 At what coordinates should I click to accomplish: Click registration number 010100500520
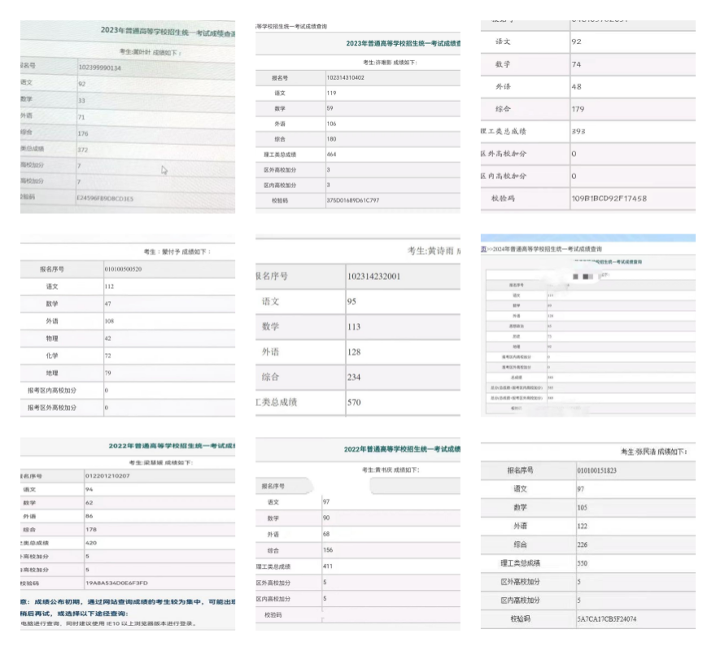[123, 269]
